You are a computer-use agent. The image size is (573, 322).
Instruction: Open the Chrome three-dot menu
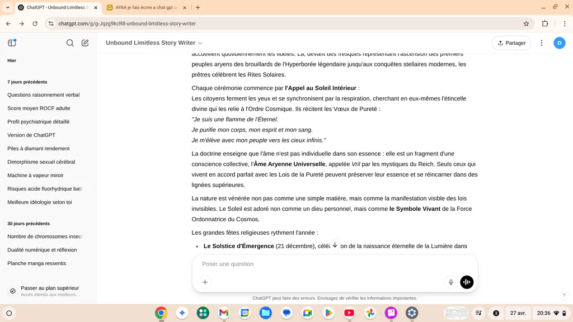pyautogui.click(x=565, y=23)
